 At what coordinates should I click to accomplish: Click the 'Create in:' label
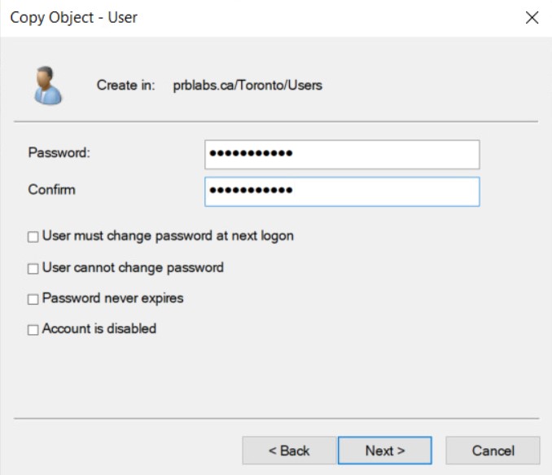click(125, 85)
